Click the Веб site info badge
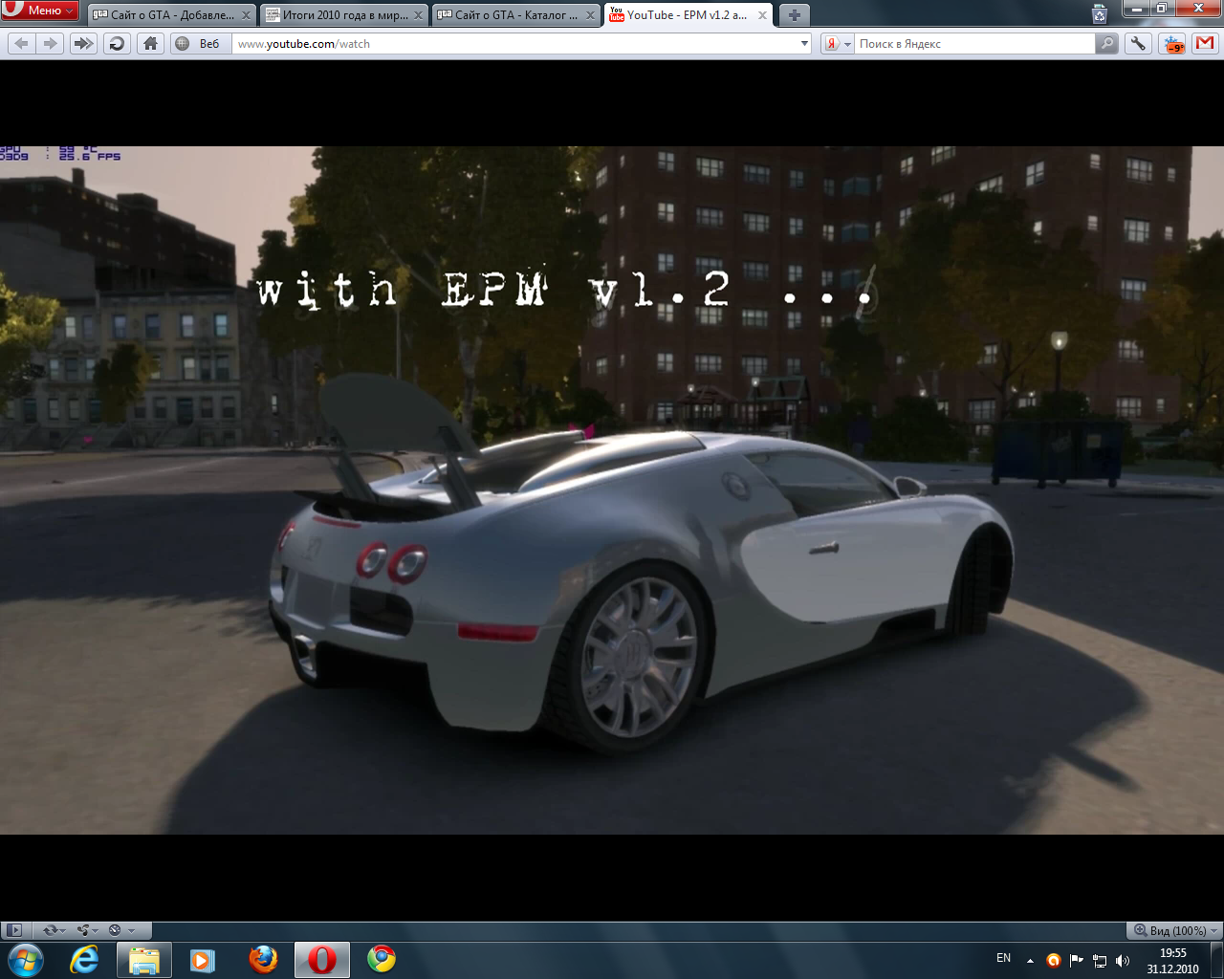Viewport: 1224px width, 979px height. point(200,43)
